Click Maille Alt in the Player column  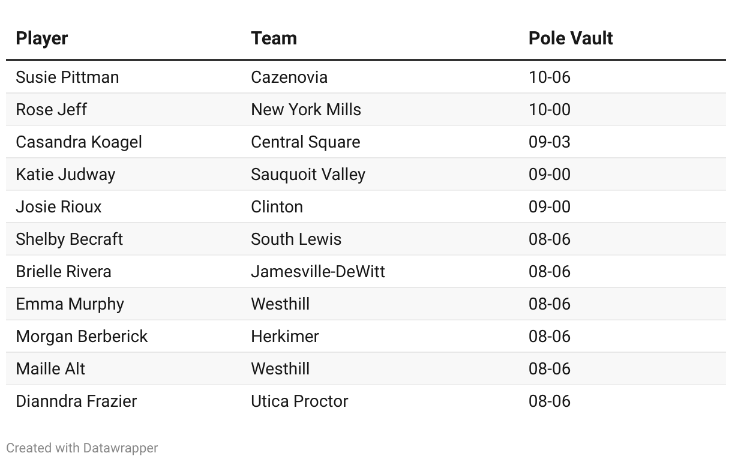(50, 369)
